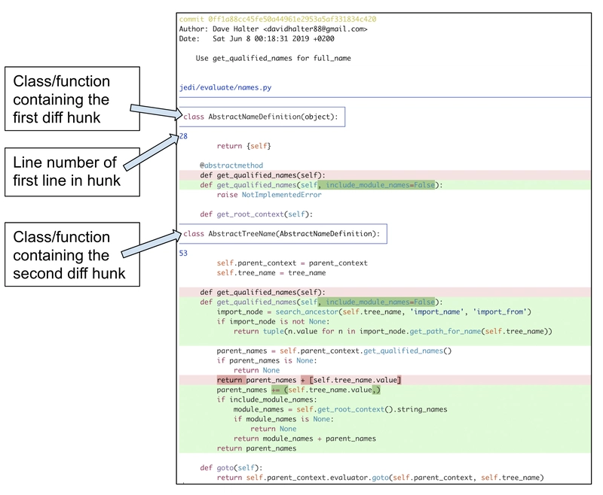The height and width of the screenshot is (495, 603).
Task: Click the added "parent_names += (self.tree_name.value,)" line
Action: pyautogui.click(x=298, y=390)
